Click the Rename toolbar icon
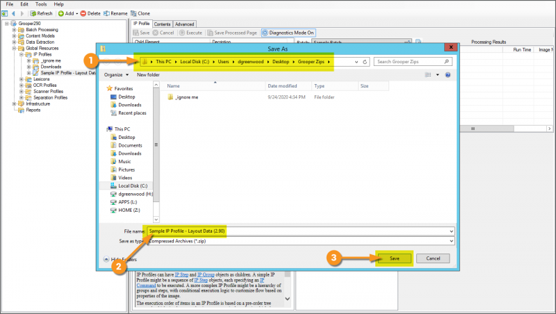556x314 pixels. pos(106,13)
